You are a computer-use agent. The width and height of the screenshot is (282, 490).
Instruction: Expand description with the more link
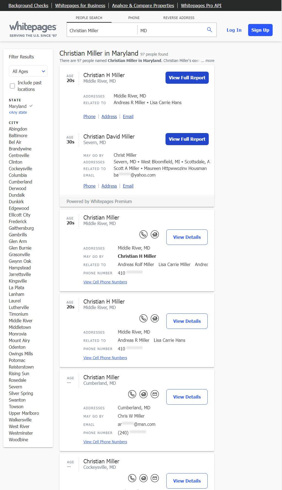210,61
